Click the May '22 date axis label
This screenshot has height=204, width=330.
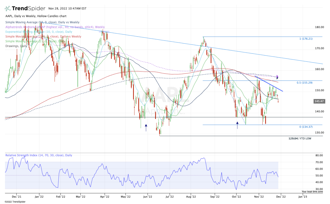coord(125,197)
